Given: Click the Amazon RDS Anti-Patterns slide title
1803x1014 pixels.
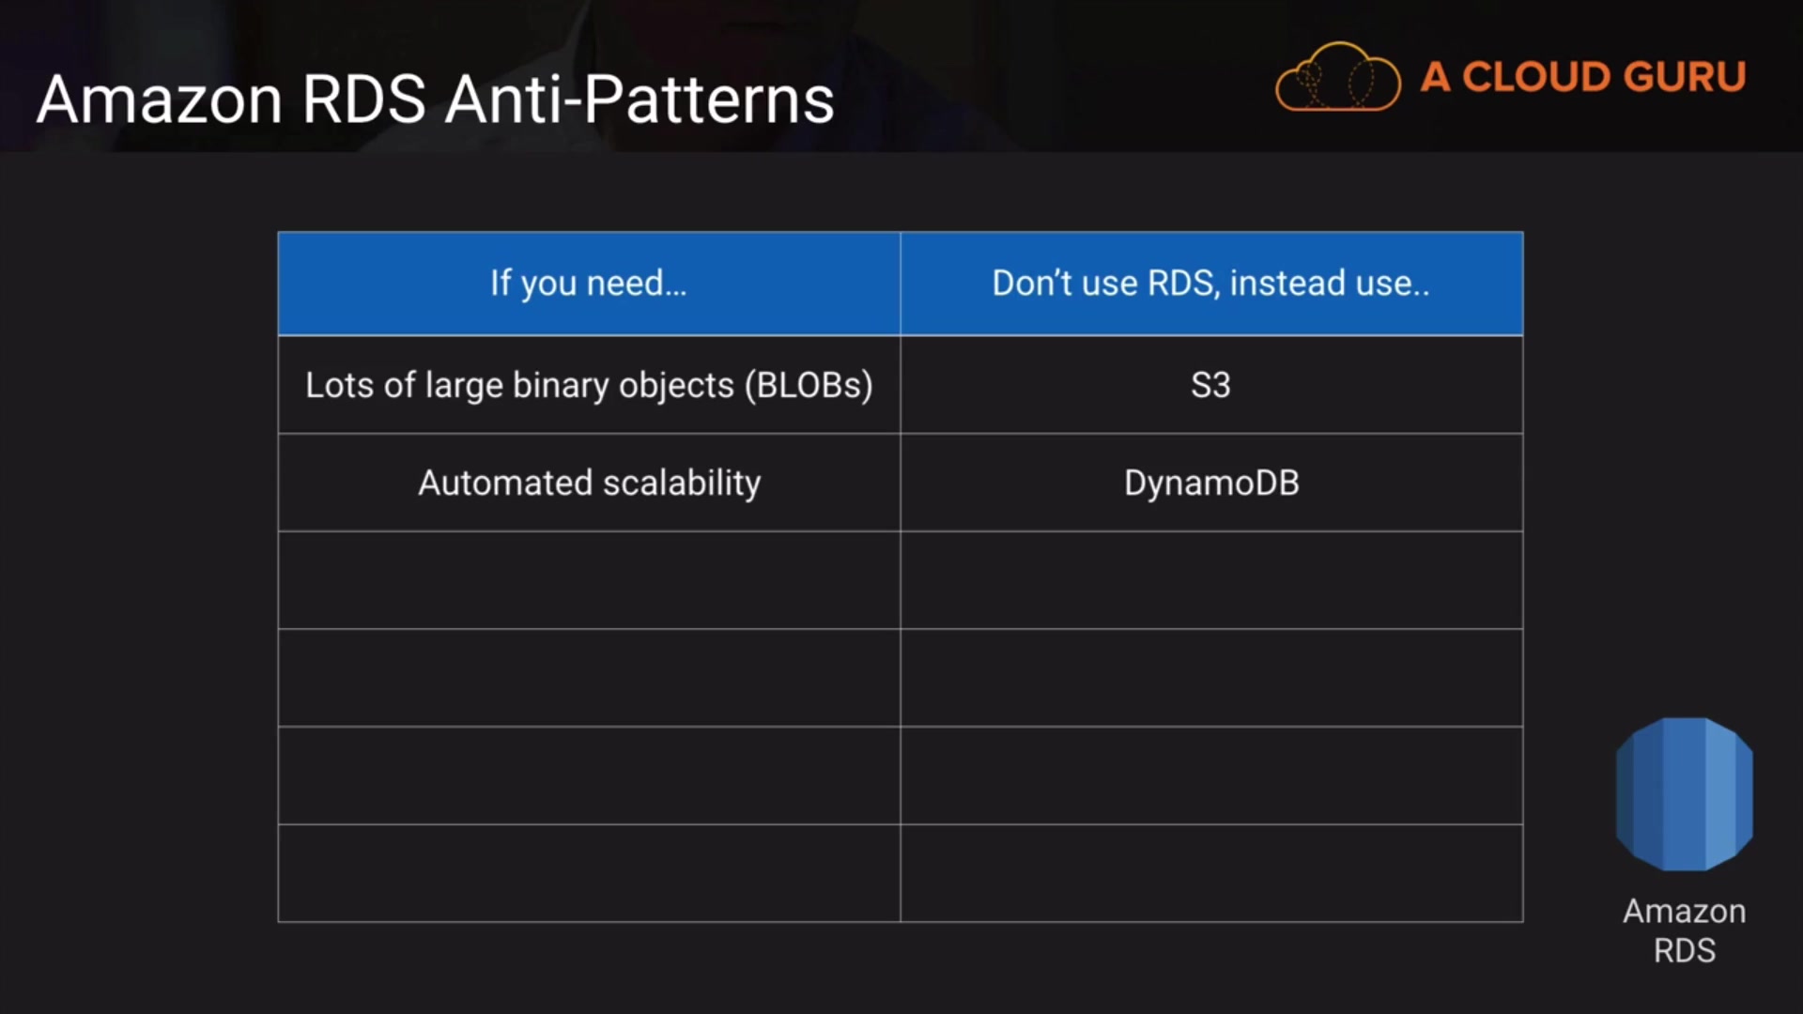Looking at the screenshot, I should coord(435,100).
